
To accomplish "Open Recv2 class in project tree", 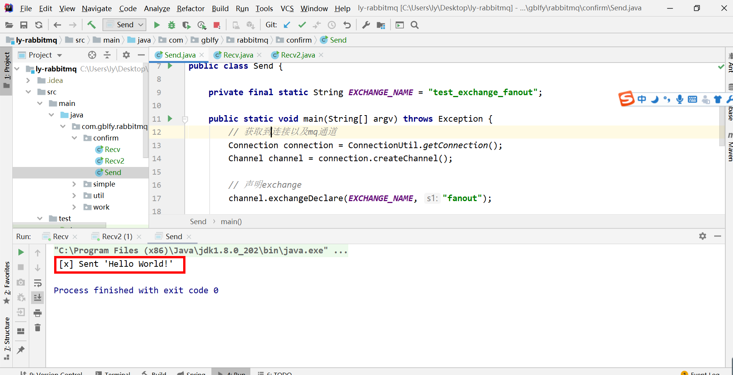I will tap(114, 161).
